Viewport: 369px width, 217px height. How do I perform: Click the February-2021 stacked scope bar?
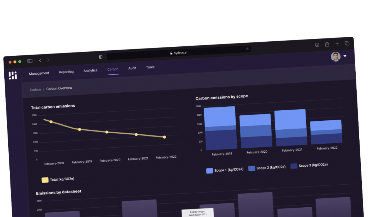[291, 128]
